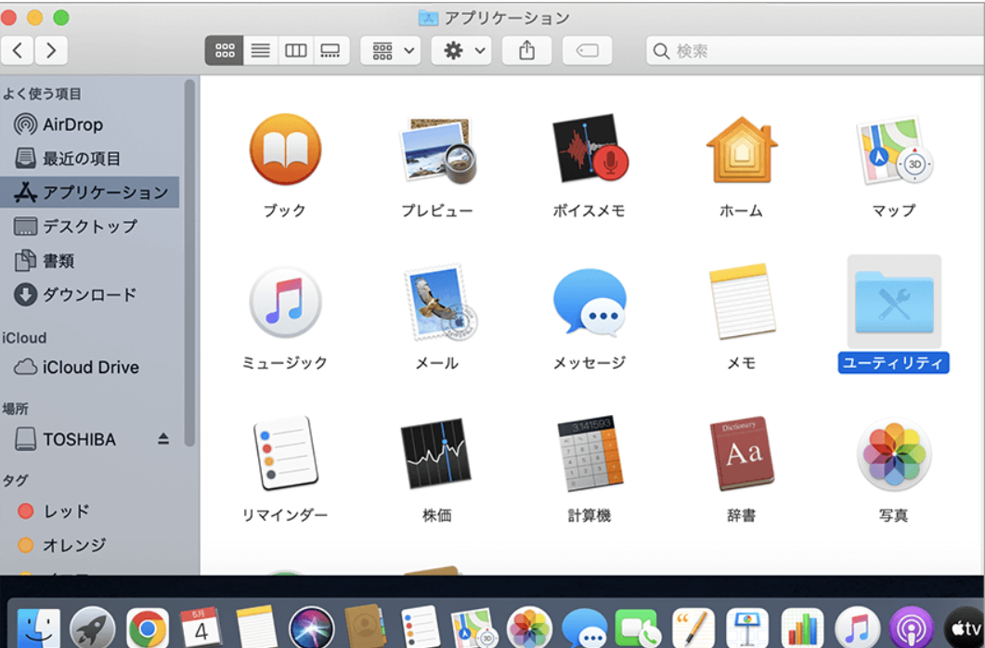Select the Red (レッド) tag

pos(66,511)
